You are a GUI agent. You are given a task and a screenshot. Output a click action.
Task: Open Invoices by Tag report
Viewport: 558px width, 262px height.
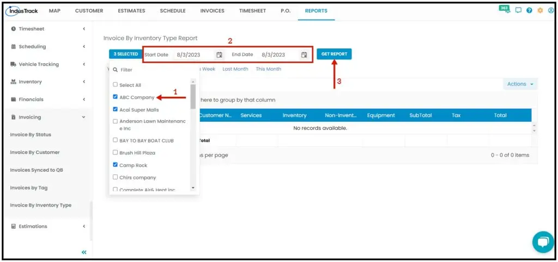pyautogui.click(x=28, y=188)
